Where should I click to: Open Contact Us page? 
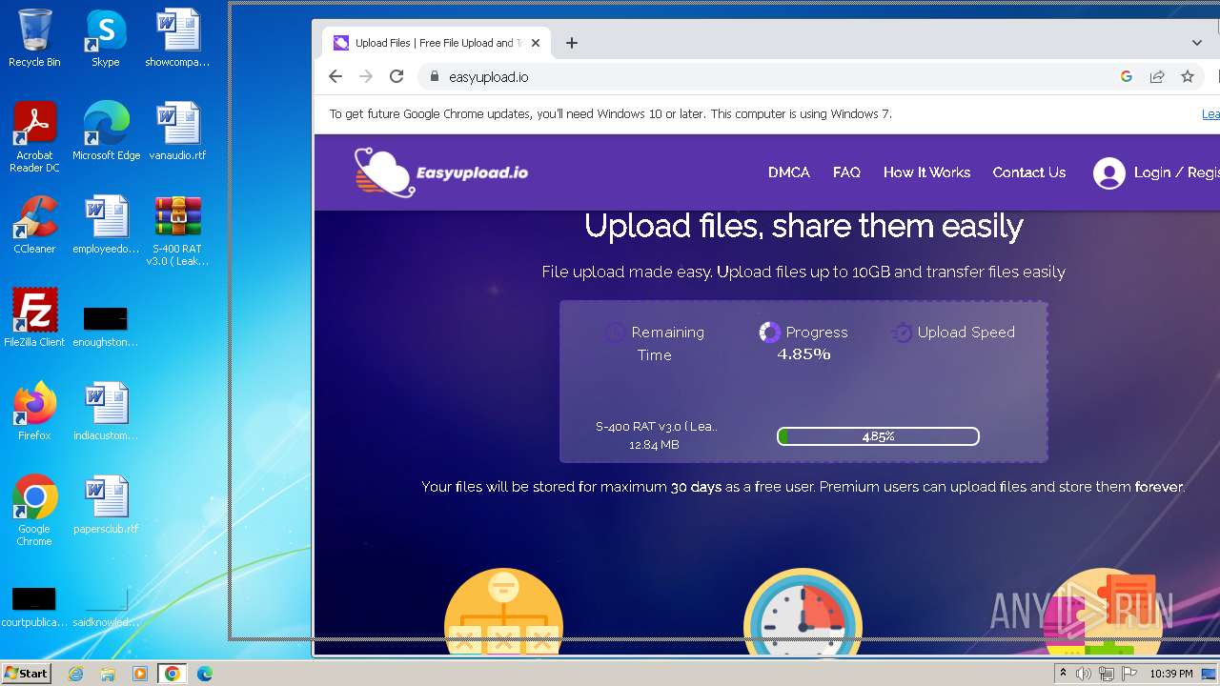pos(1029,172)
